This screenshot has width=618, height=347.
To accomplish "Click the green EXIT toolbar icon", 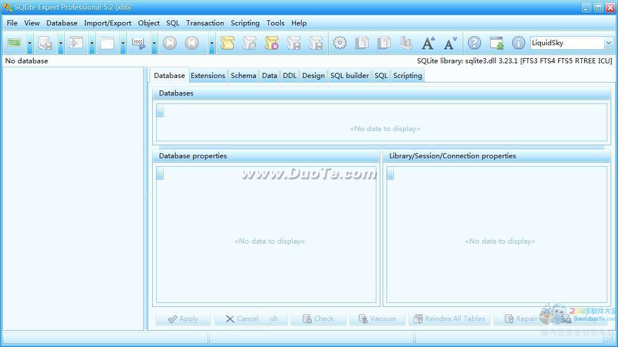I will (14, 43).
